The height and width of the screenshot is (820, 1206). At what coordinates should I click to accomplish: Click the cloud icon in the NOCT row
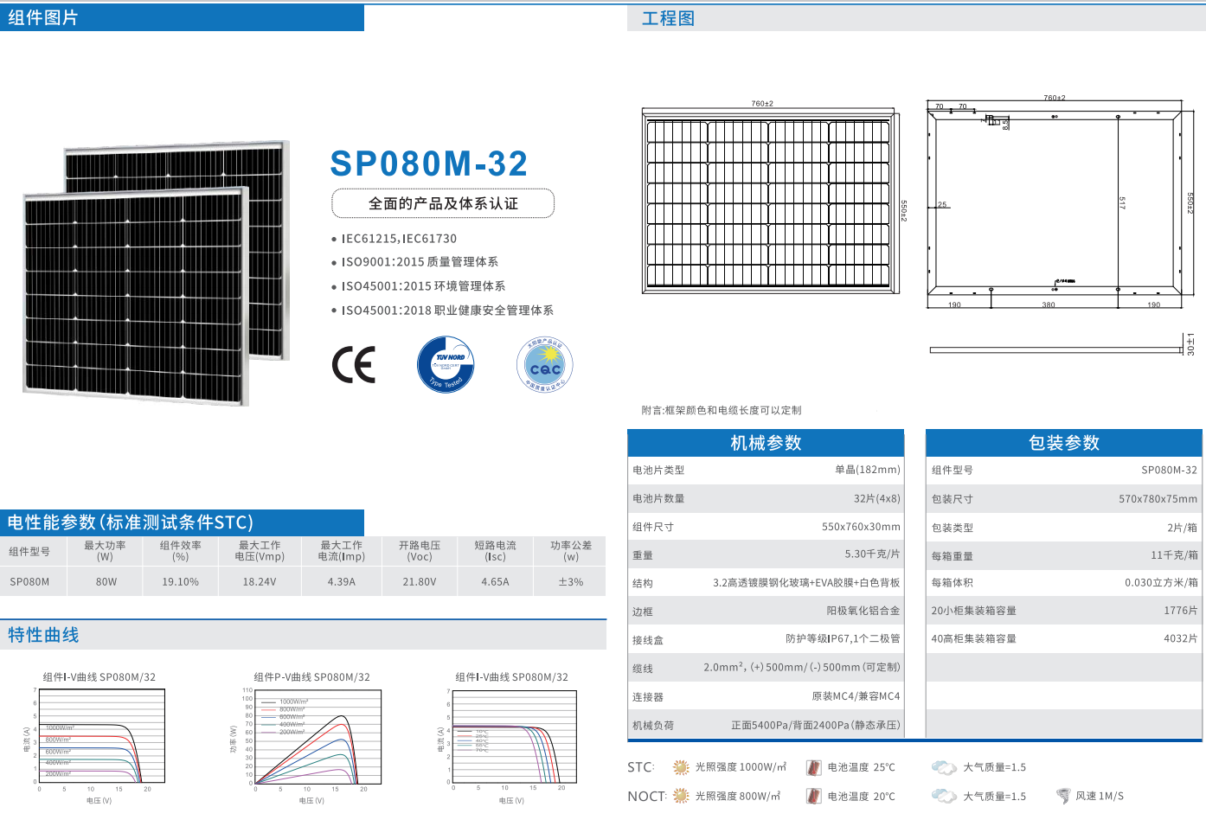[943, 796]
